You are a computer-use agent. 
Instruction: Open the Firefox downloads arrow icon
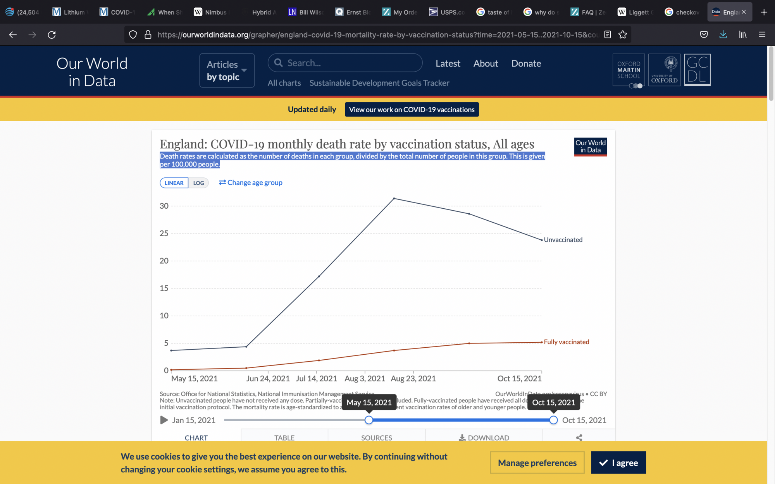click(x=723, y=35)
